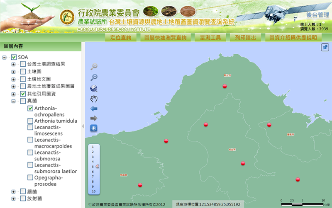This screenshot has height=208, width=332.
Task: Collapse the 真菌 tree node
Action: pyautogui.click(x=13, y=101)
